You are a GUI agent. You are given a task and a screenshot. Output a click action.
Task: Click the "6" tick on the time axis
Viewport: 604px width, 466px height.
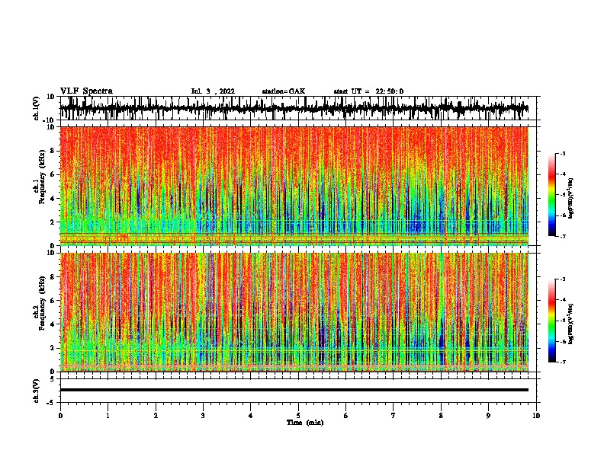(x=346, y=416)
